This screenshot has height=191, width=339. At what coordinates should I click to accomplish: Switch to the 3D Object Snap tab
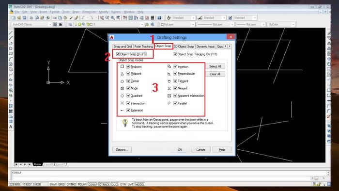coord(184,47)
